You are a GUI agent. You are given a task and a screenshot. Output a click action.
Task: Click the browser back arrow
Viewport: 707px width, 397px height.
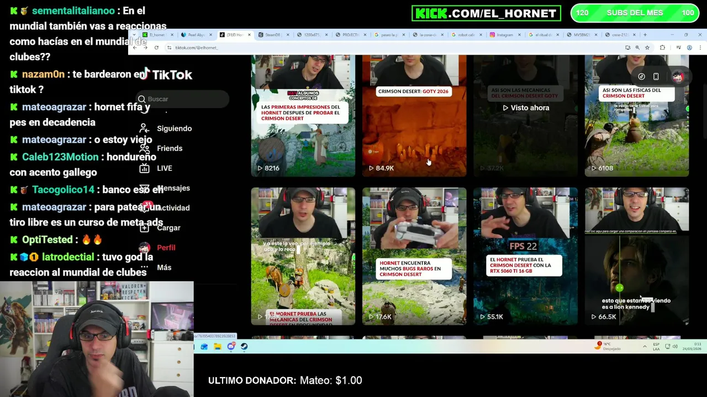(135, 47)
